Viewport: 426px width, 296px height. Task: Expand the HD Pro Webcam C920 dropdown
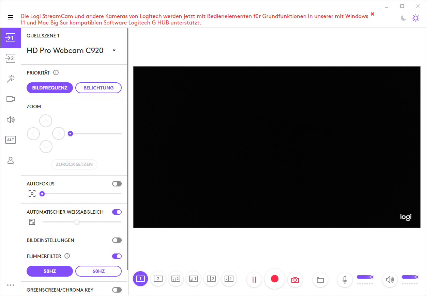point(114,50)
